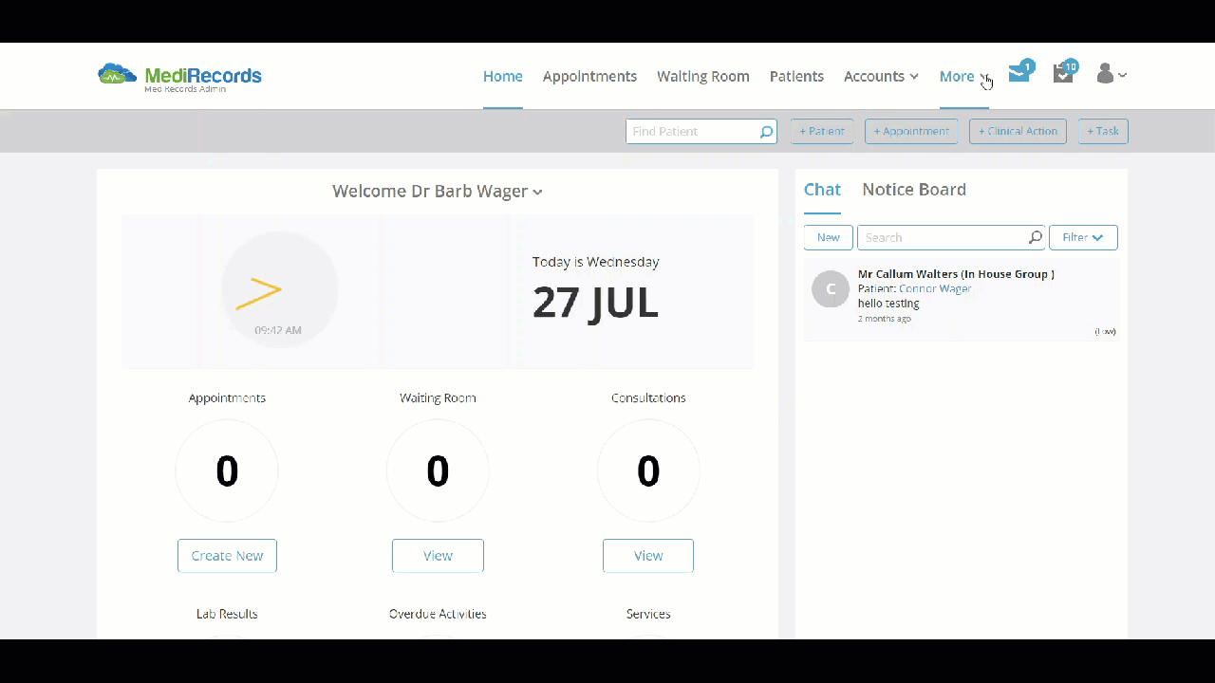Viewport: 1215px width, 683px height.
Task: Click the Consultations count circle
Action: pos(648,471)
